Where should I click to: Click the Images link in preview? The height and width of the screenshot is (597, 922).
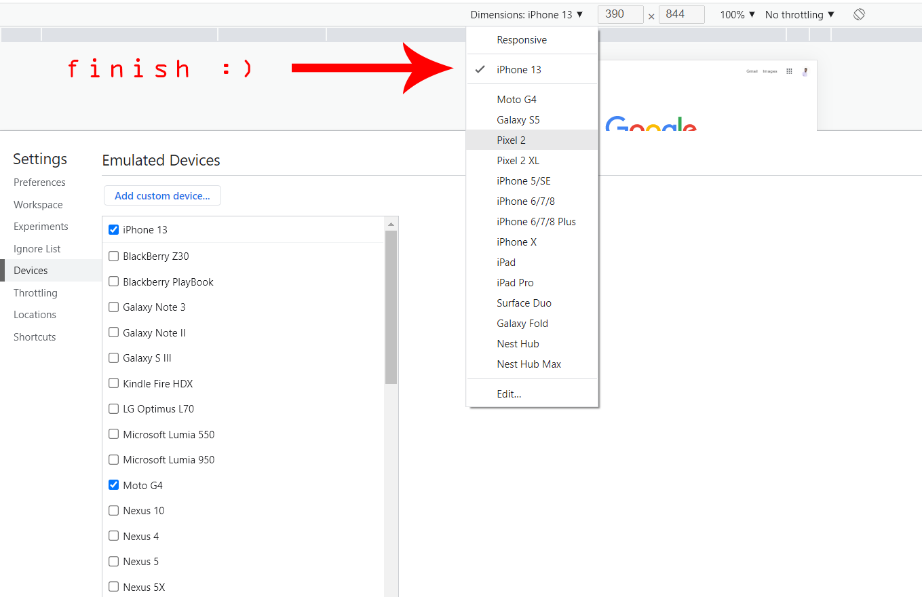tap(770, 71)
